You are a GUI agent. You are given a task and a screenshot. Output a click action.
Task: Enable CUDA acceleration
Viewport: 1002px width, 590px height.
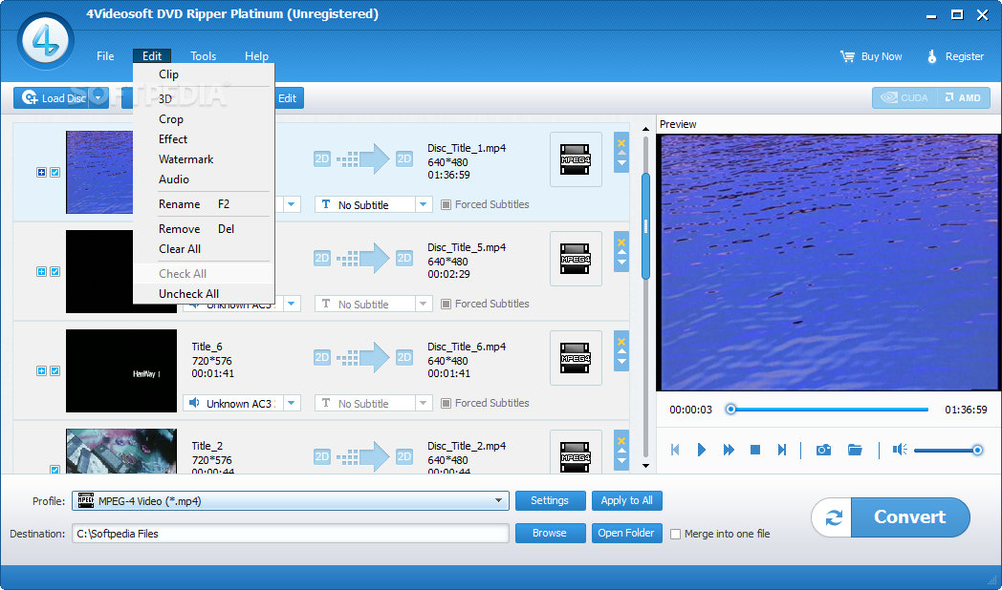(904, 97)
